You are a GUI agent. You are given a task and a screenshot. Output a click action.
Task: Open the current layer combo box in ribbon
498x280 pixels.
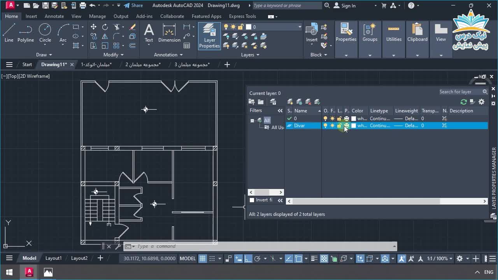pos(262,27)
